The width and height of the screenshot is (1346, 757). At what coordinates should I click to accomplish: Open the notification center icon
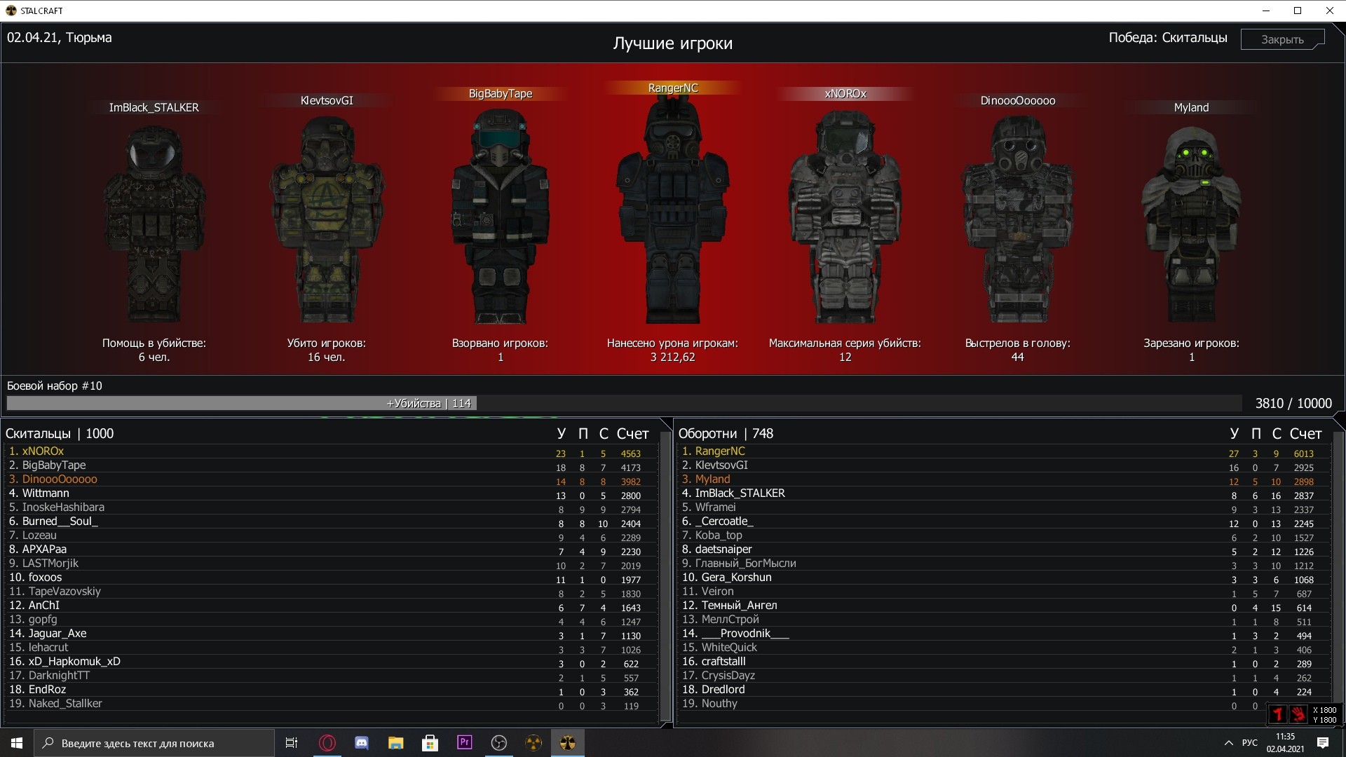pos(1323,743)
